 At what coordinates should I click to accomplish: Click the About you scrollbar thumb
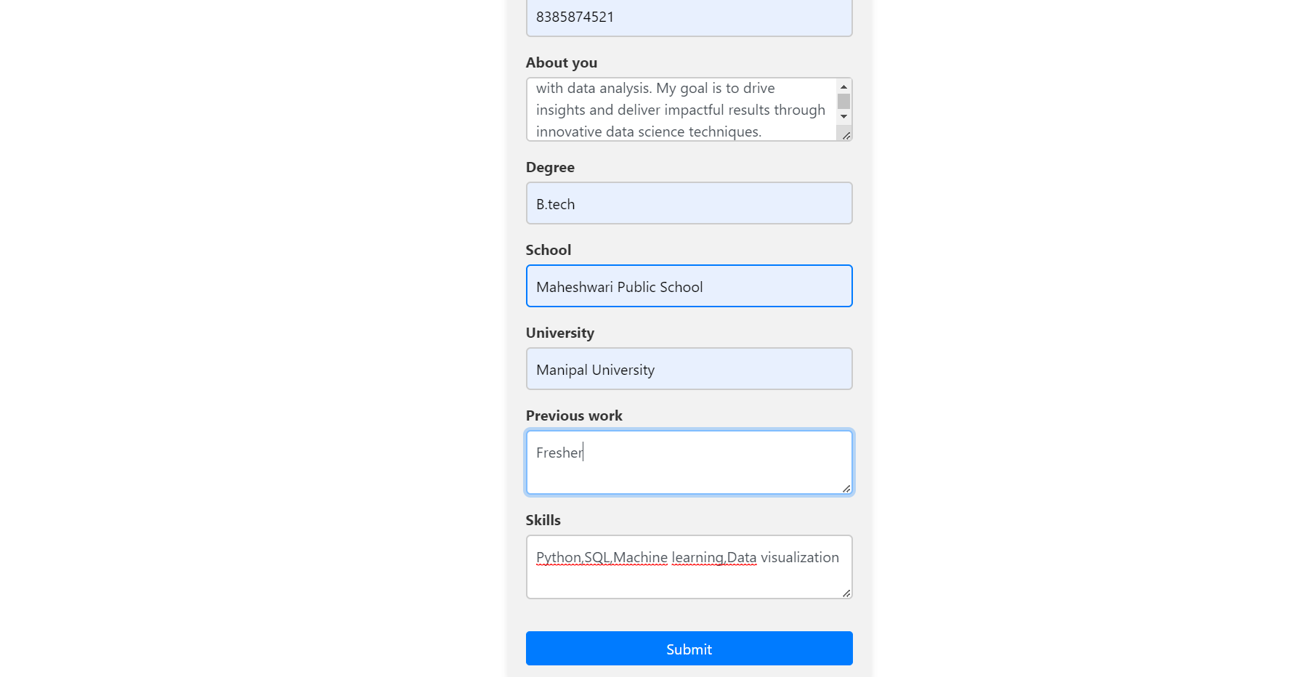(843, 101)
